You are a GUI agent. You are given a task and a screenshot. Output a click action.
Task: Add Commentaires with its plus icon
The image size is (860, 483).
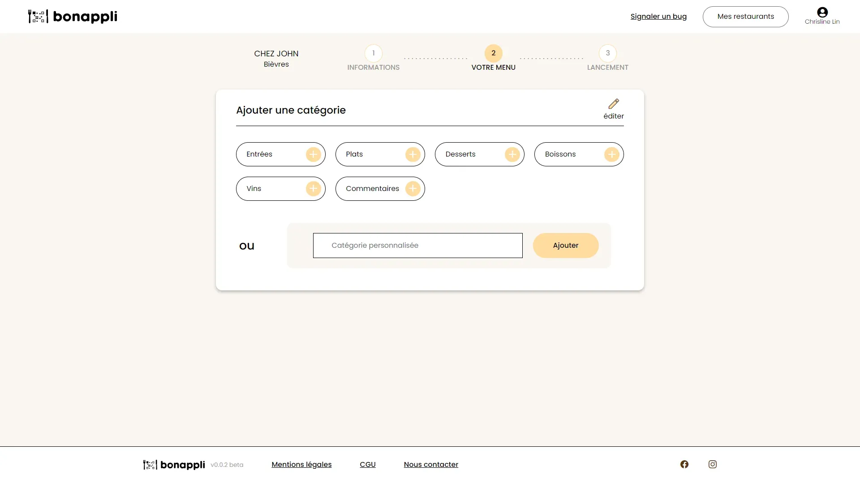pyautogui.click(x=413, y=189)
